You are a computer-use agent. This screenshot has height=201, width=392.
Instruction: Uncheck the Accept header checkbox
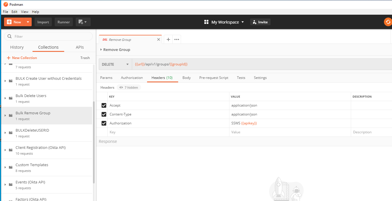[x=104, y=105]
